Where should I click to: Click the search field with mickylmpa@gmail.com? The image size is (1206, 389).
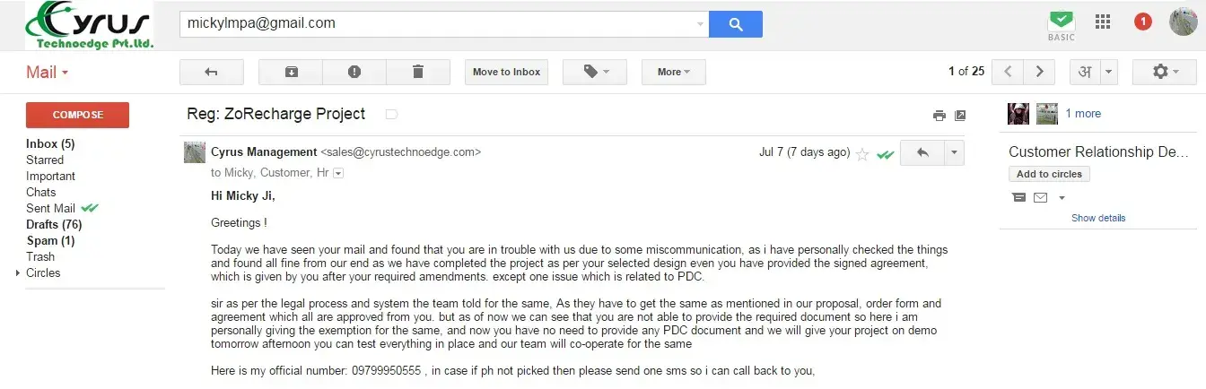440,24
